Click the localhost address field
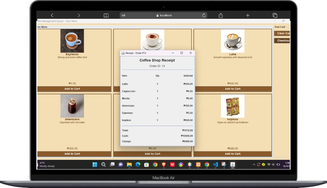This screenshot has height=188, width=327. click(x=163, y=15)
